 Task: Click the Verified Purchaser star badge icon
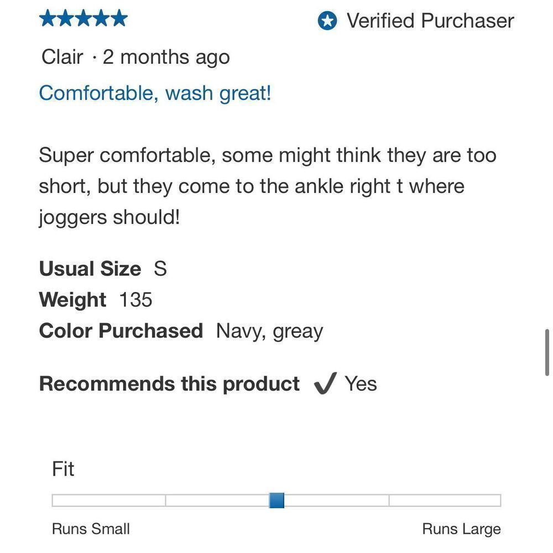point(327,21)
